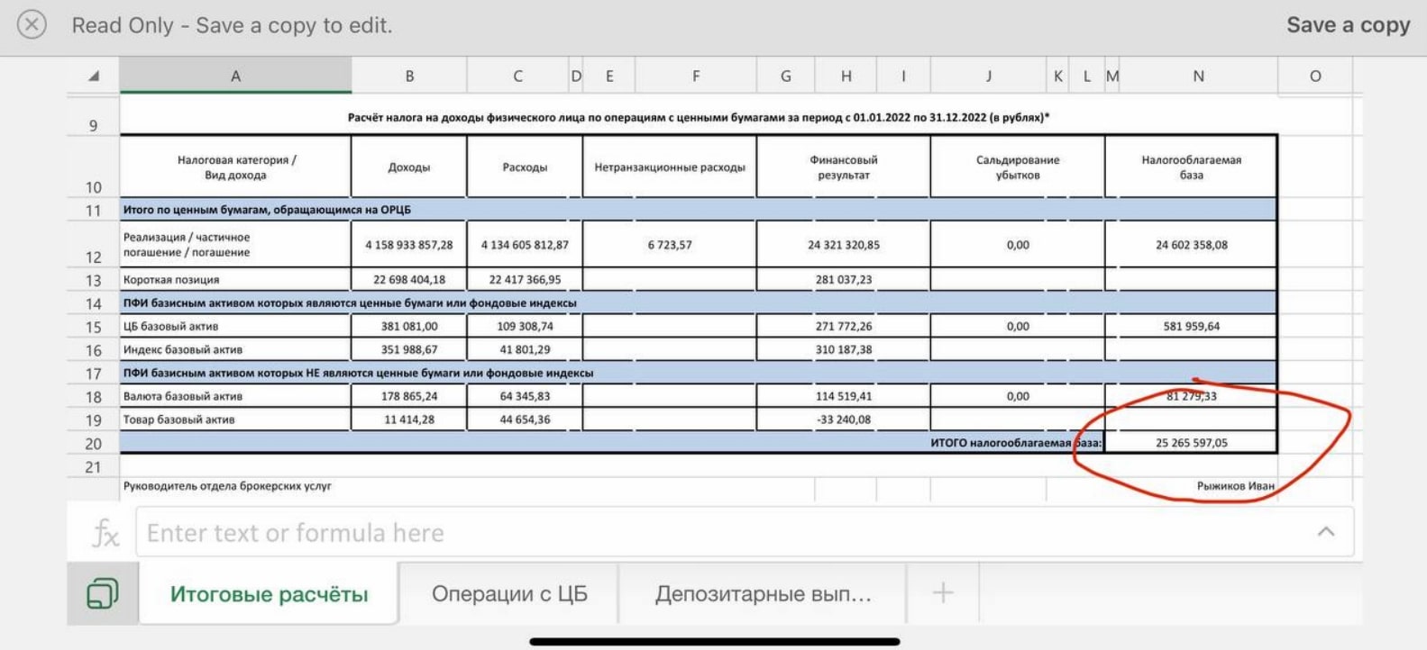Click the Доходы header cell
The image size is (1427, 650).
pyautogui.click(x=409, y=167)
